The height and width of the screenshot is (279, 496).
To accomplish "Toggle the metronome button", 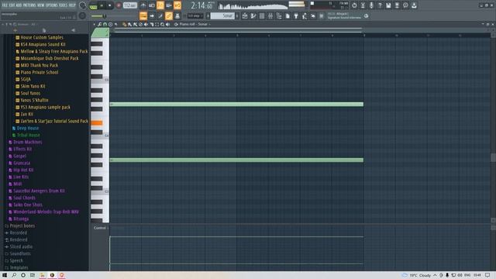I will 143,5.
